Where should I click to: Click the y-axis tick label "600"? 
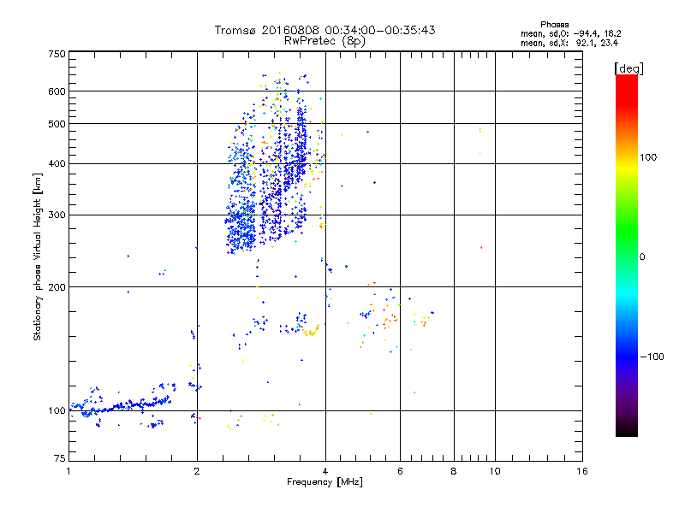pos(57,91)
